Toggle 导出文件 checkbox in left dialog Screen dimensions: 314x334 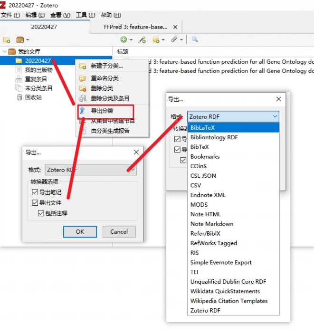(35, 202)
